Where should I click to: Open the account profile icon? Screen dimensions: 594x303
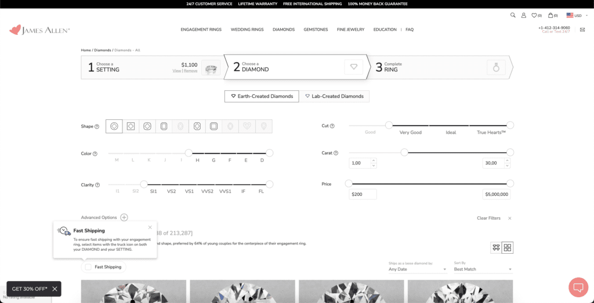click(524, 16)
